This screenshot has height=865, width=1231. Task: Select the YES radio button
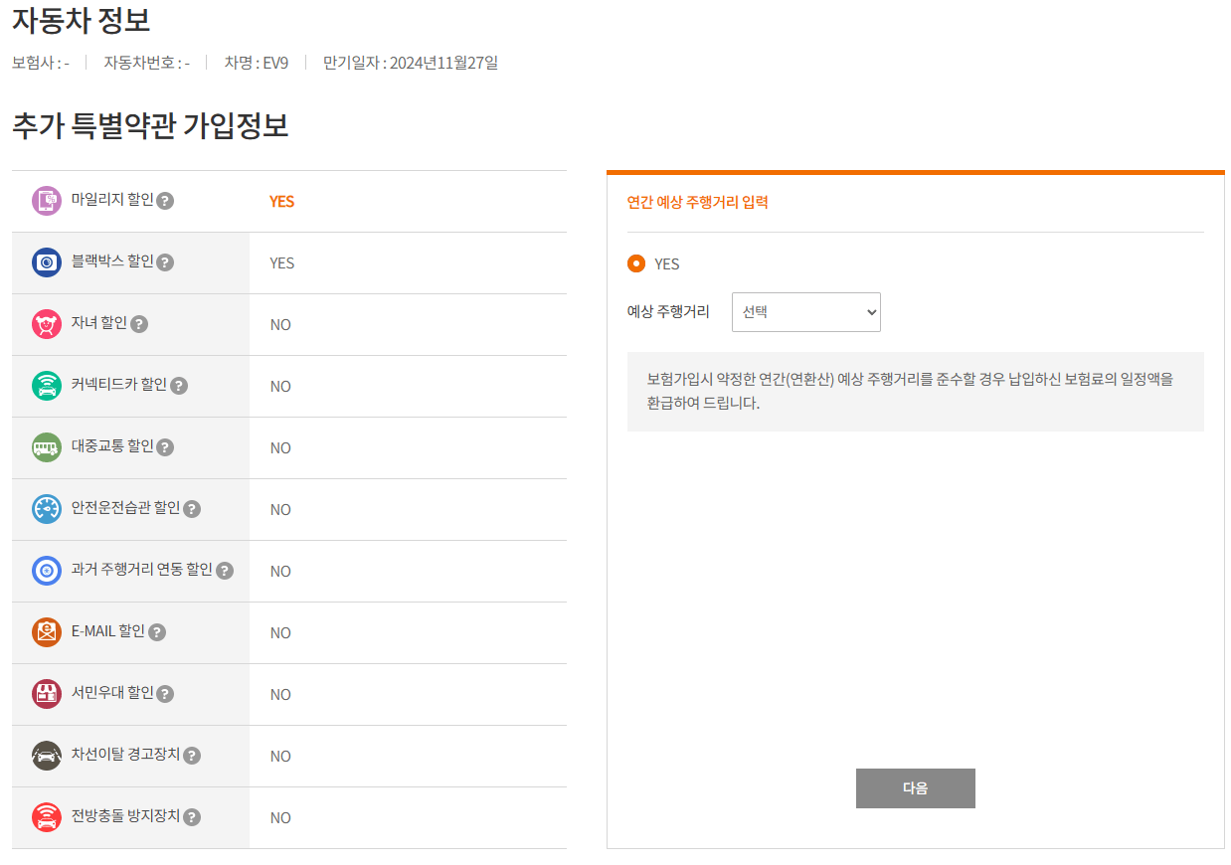637,263
